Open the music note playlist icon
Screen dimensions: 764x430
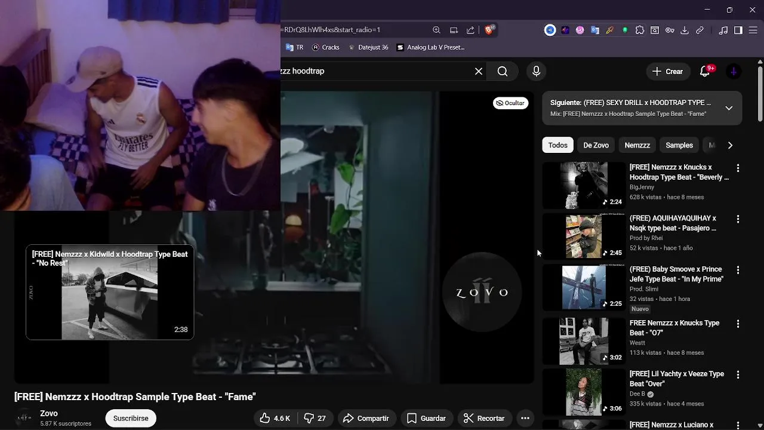point(723,30)
